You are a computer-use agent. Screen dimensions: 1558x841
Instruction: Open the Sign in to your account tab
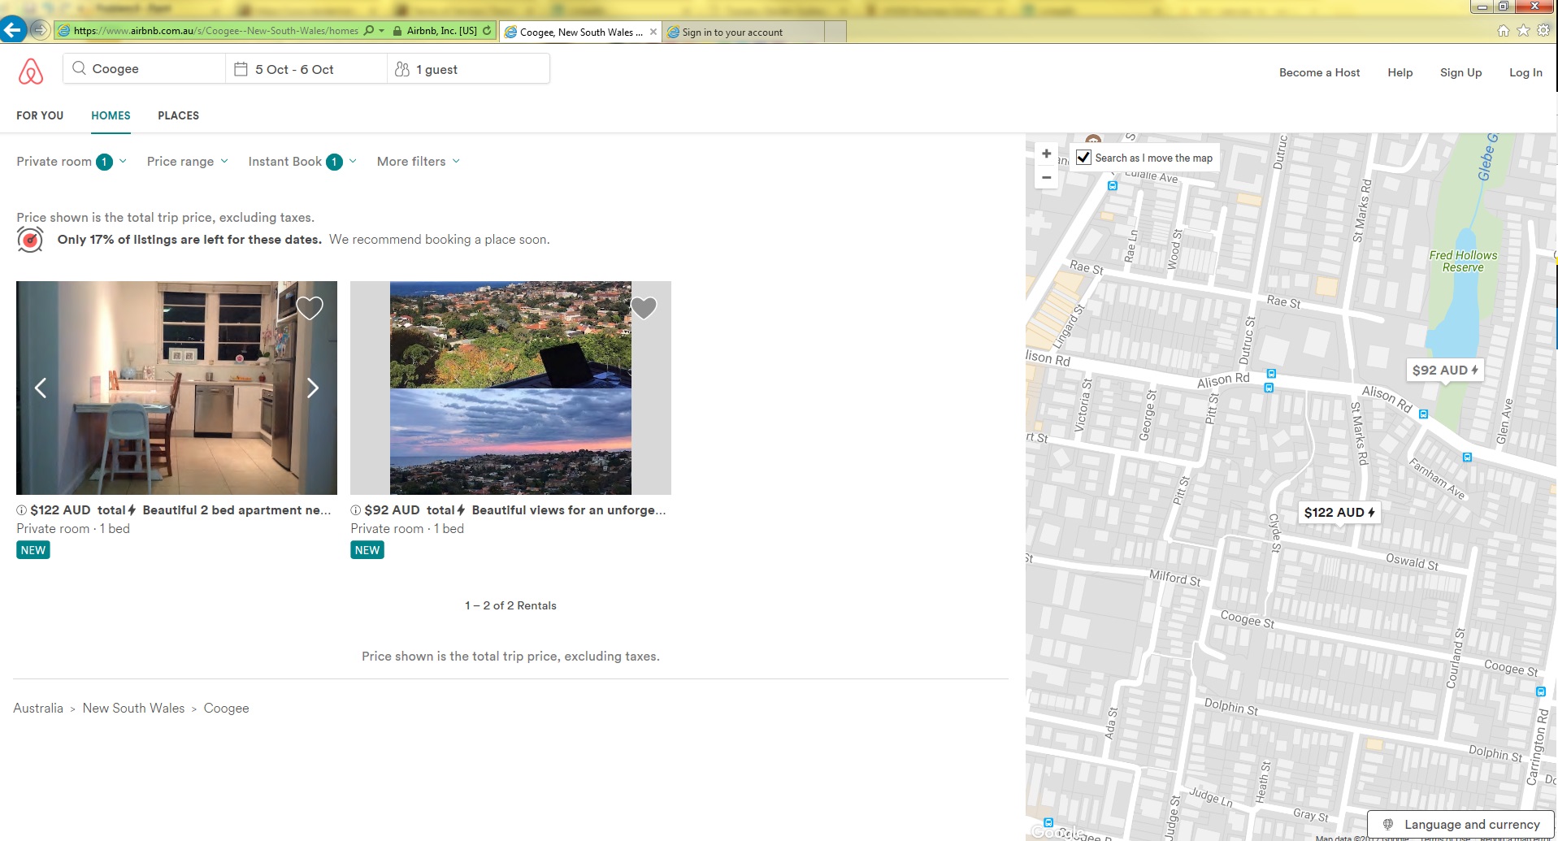tap(731, 33)
